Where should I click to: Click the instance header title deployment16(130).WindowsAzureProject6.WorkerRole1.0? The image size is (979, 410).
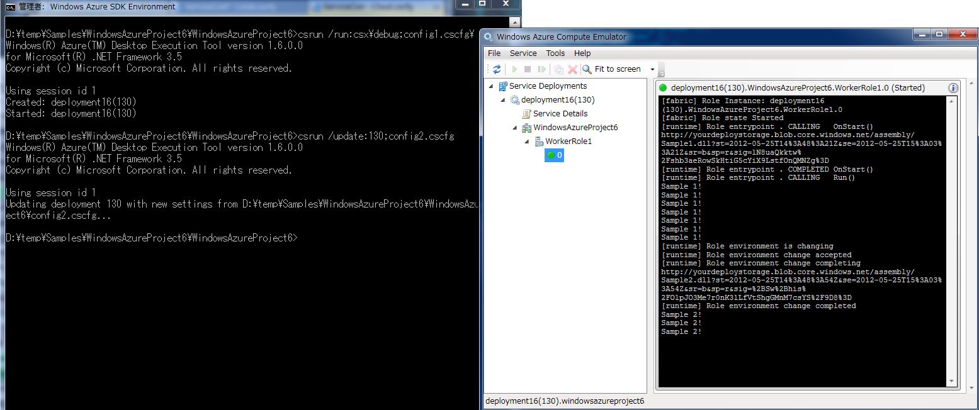tap(798, 88)
